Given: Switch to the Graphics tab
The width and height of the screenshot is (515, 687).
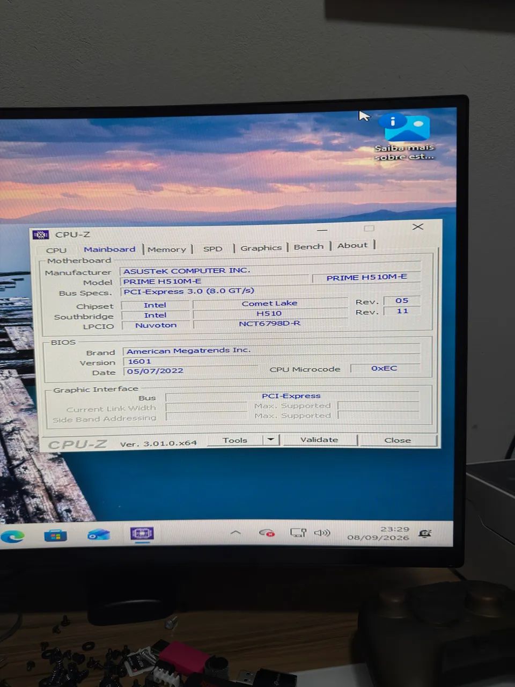Looking at the screenshot, I should click(261, 247).
